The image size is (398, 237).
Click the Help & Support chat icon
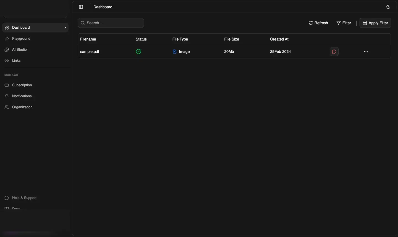[7, 198]
